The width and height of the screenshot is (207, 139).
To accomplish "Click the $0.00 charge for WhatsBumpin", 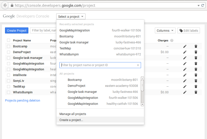I will 165,92.
